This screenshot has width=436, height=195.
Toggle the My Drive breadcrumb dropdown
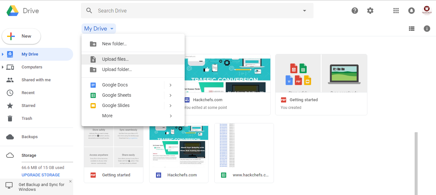tap(99, 29)
